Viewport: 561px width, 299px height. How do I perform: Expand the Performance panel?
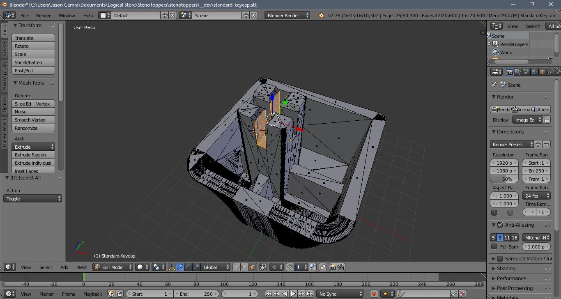click(511, 278)
